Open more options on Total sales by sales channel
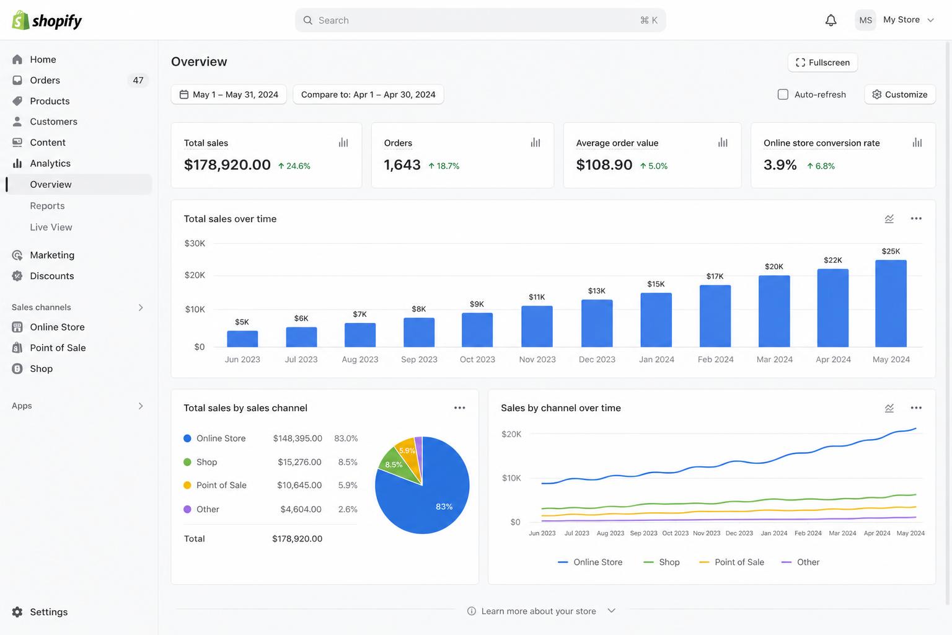 459,408
